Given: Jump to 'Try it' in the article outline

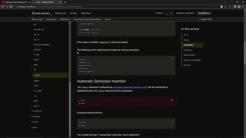Looking at the screenshot, I should 186,35.
